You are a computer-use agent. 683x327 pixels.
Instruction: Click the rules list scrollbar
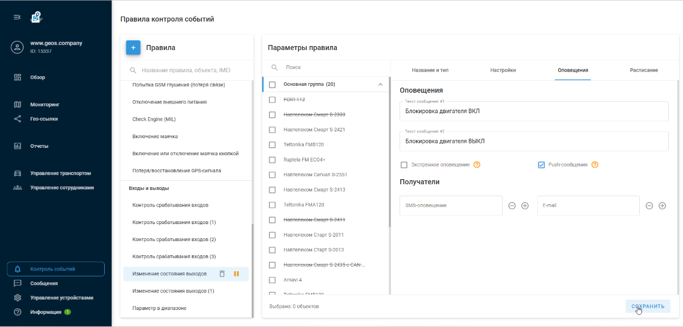252,267
